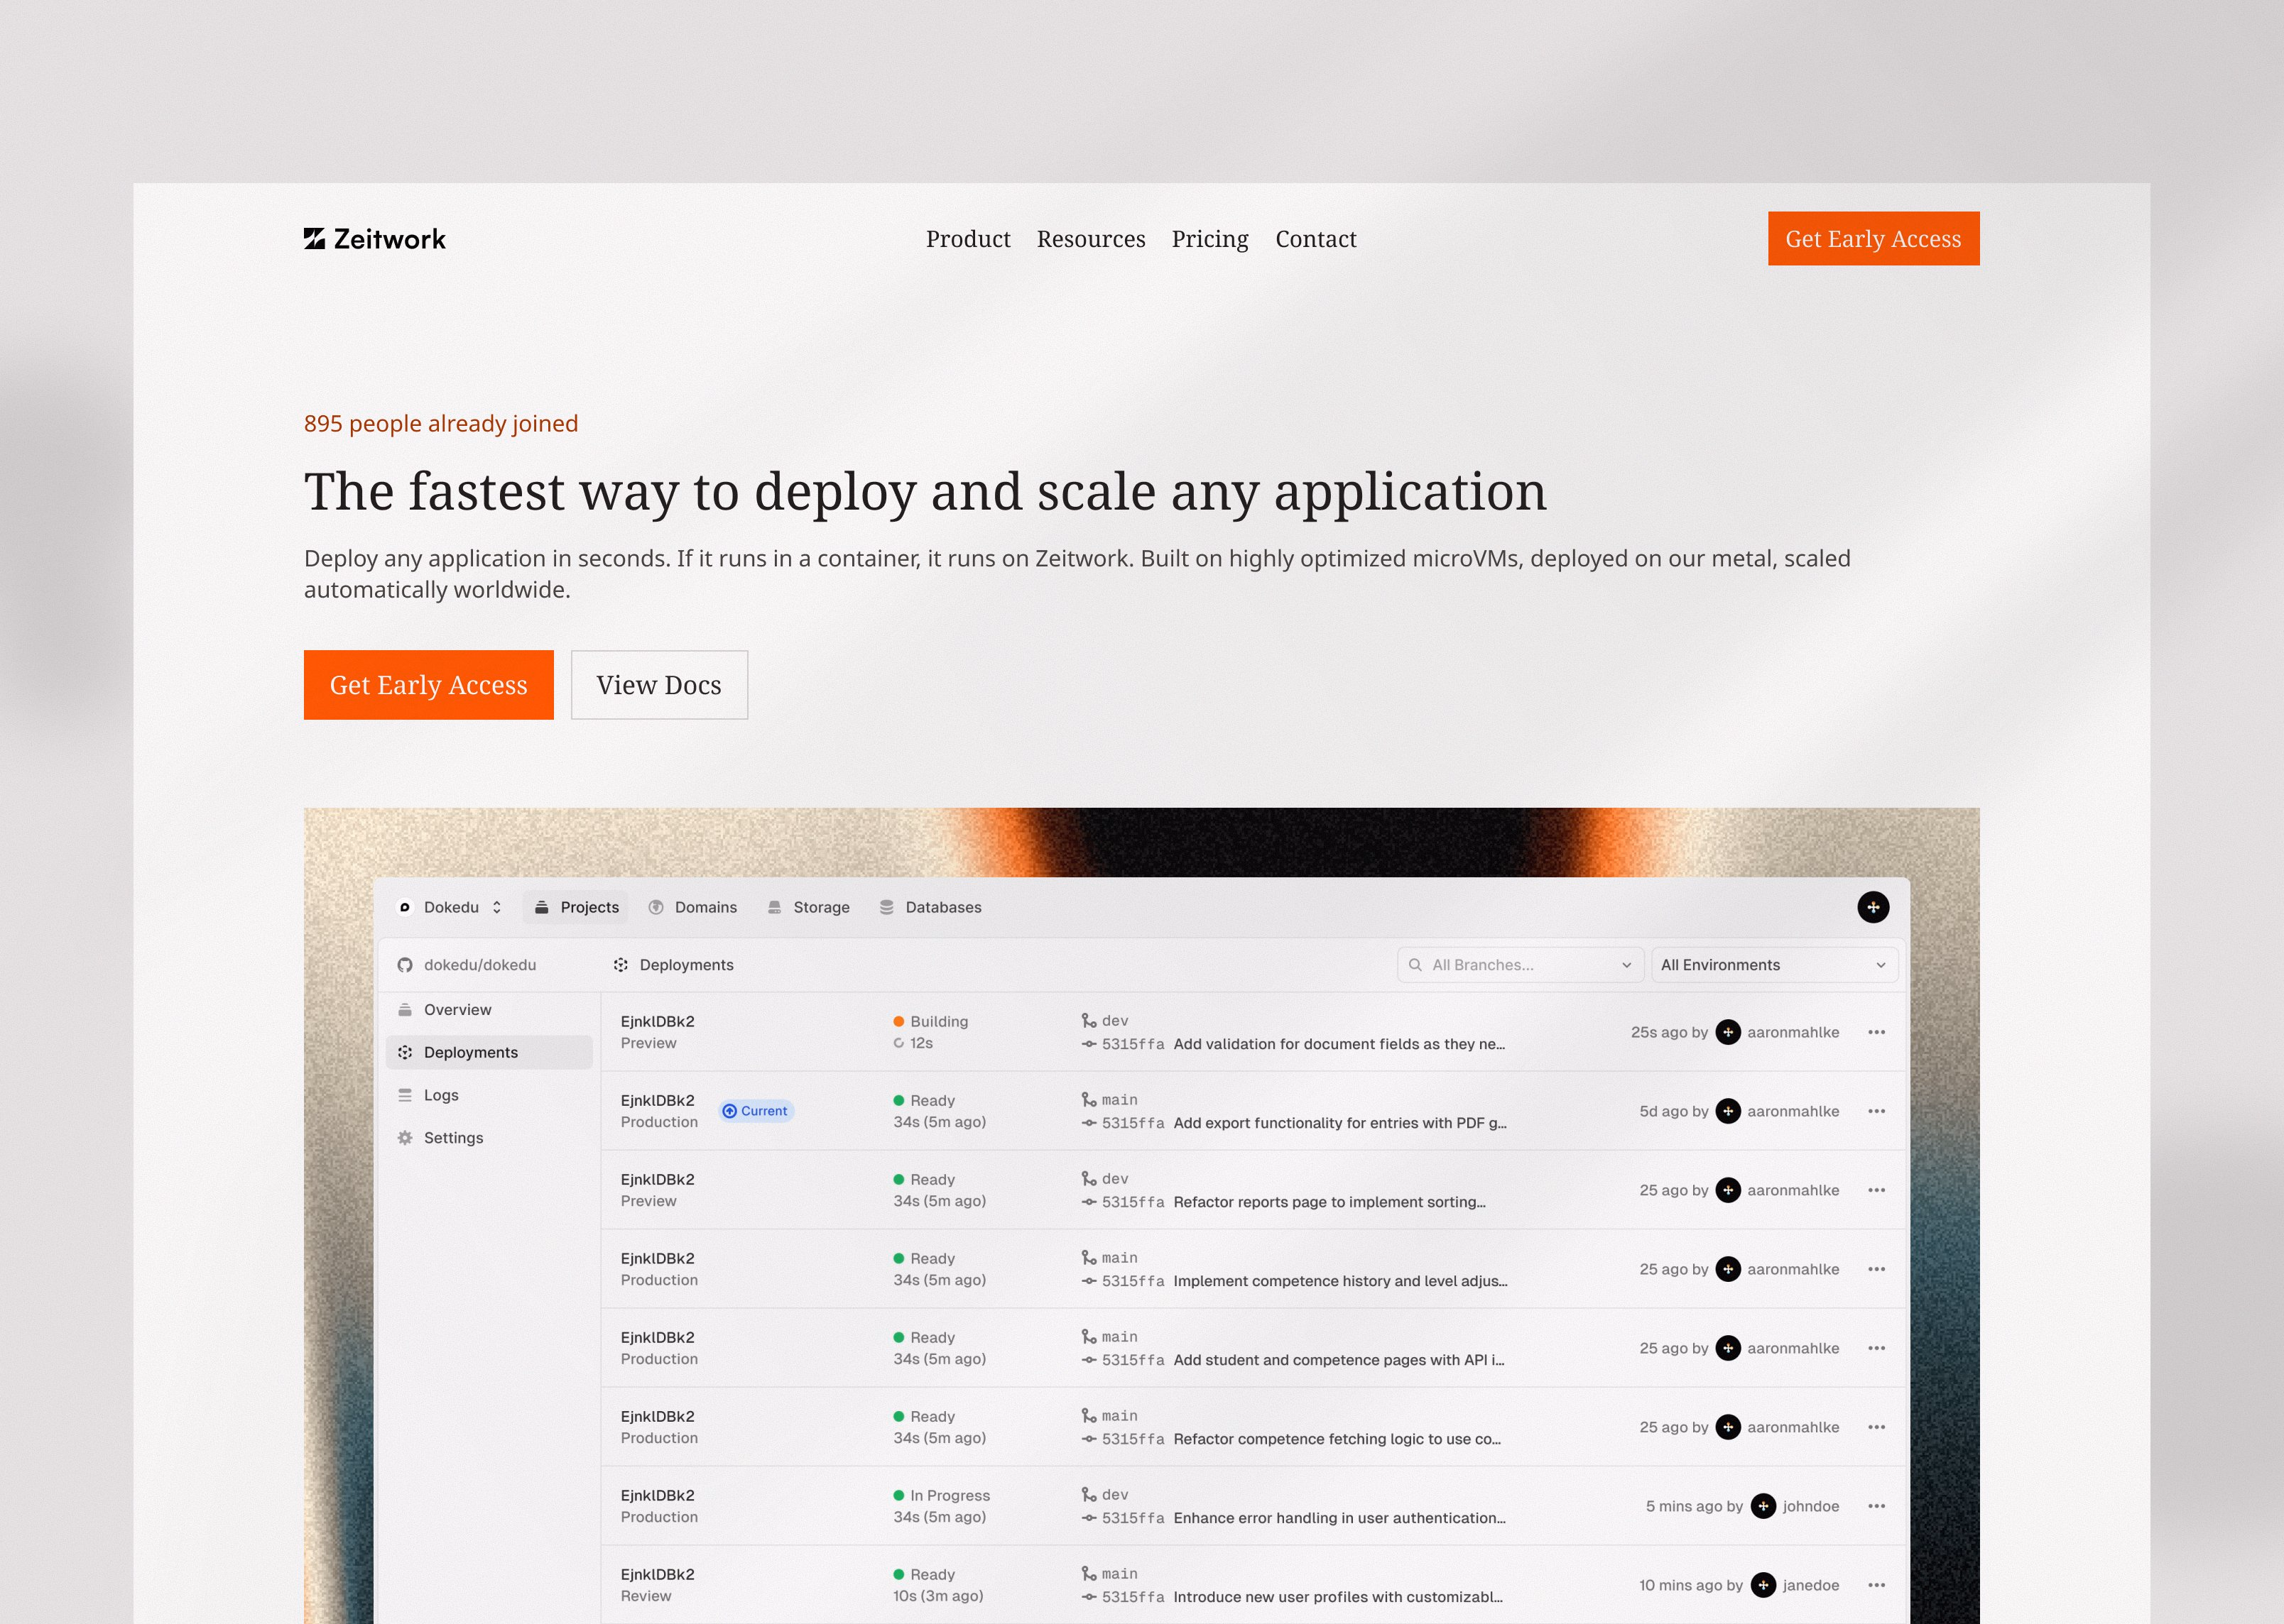Open more options for janedoe deployment row
2284x1624 pixels.
coord(1877,1585)
